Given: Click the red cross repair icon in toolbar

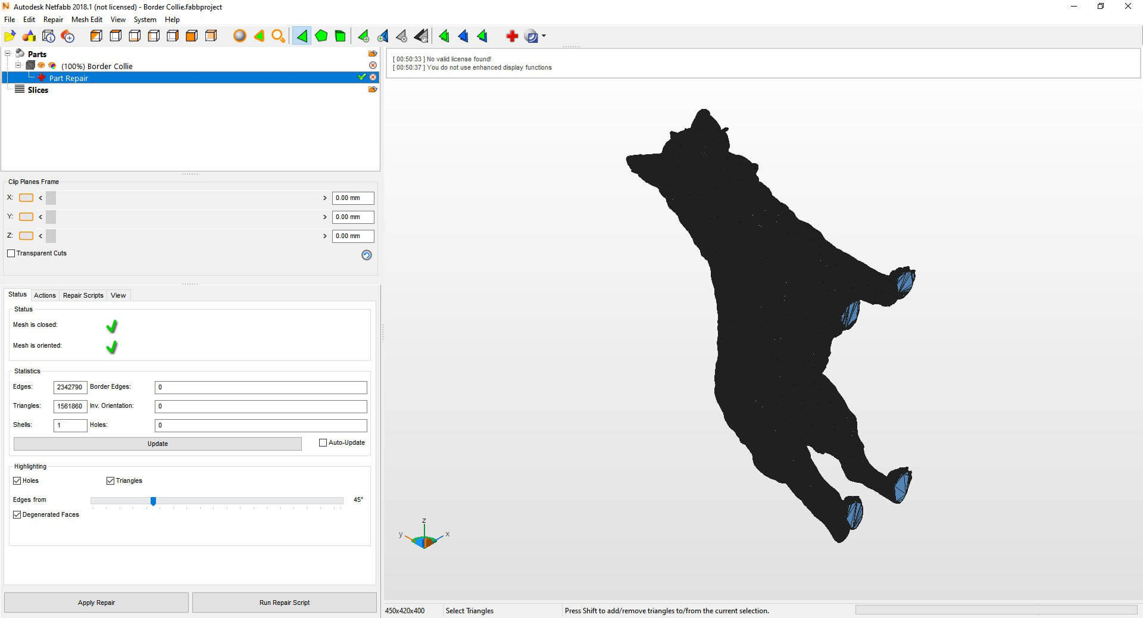Looking at the screenshot, I should [x=512, y=36].
